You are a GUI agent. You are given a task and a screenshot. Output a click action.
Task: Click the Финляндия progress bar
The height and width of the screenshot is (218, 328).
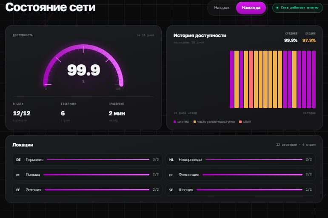252,175
